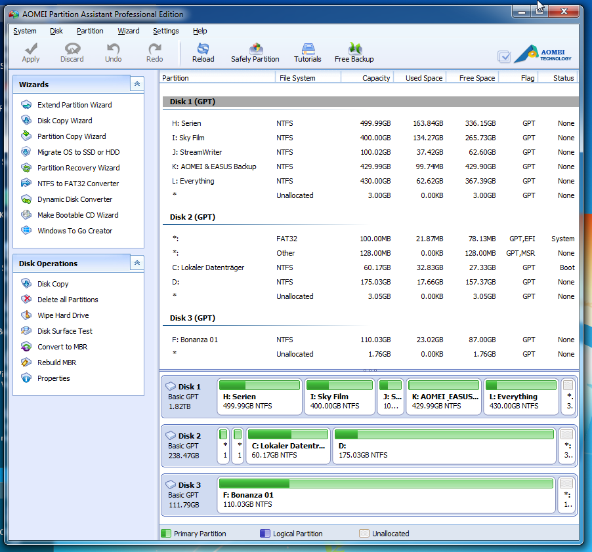Image resolution: width=592 pixels, height=552 pixels.
Task: Open the System menu
Action: pos(25,31)
